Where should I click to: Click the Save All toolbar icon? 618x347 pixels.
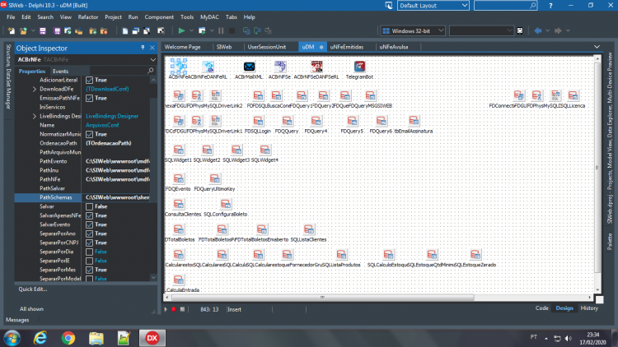pos(57,30)
